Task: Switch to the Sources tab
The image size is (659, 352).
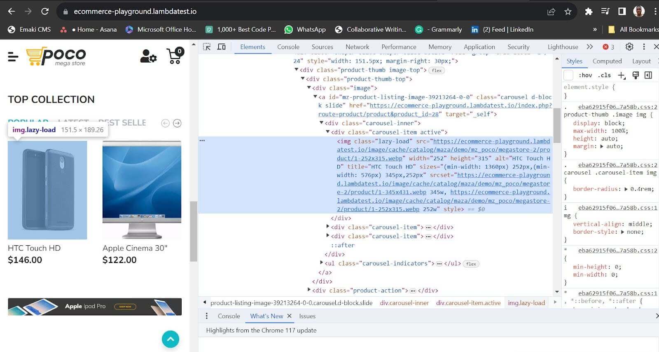Action: (322, 47)
